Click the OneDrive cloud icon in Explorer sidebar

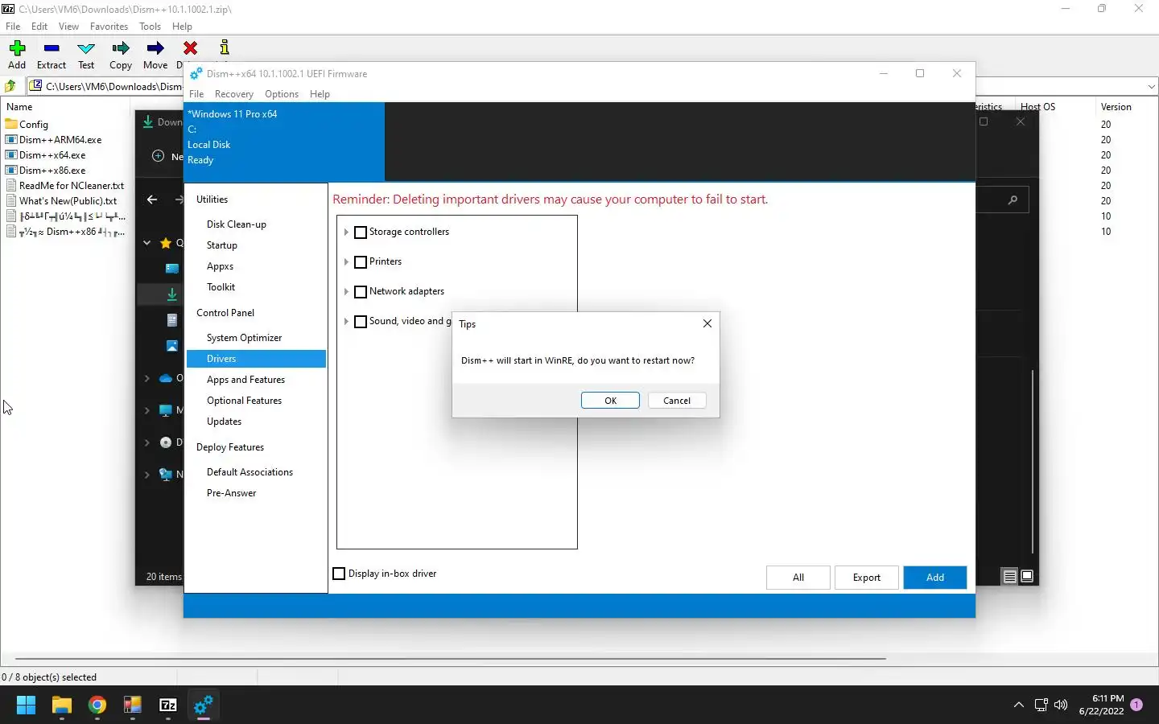tap(166, 378)
